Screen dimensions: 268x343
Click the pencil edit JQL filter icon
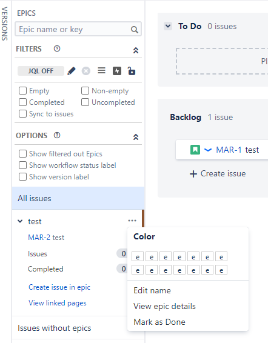(72, 71)
